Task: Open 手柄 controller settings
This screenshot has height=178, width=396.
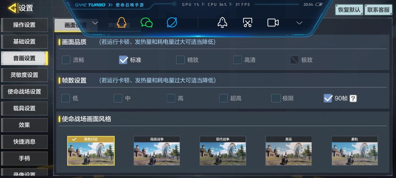Action: tap(24, 158)
